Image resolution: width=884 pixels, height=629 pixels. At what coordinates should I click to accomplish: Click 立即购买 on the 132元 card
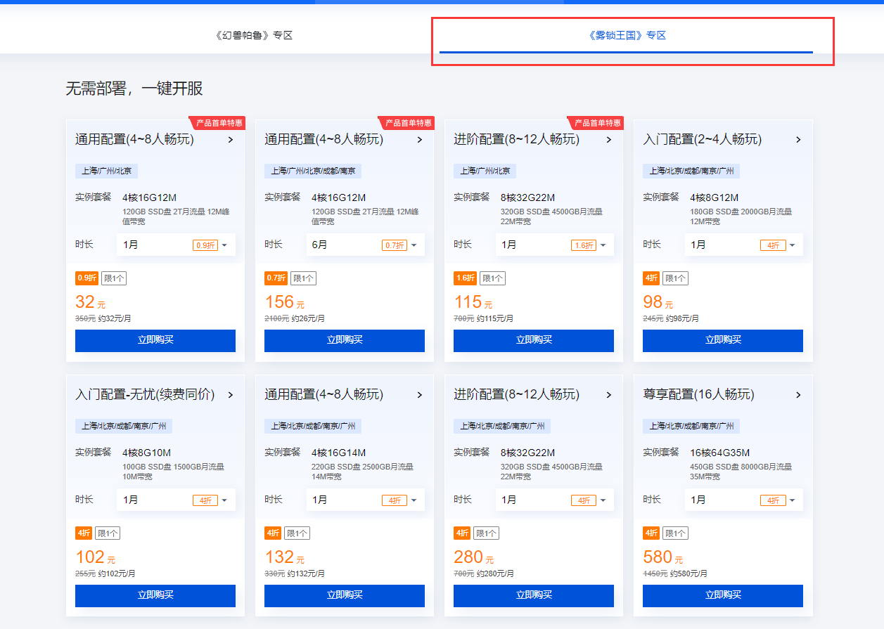tap(345, 595)
